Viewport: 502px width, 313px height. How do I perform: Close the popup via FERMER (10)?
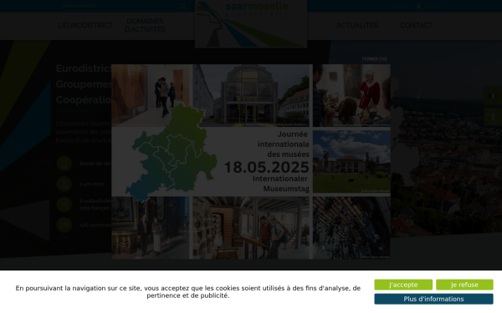coord(374,59)
